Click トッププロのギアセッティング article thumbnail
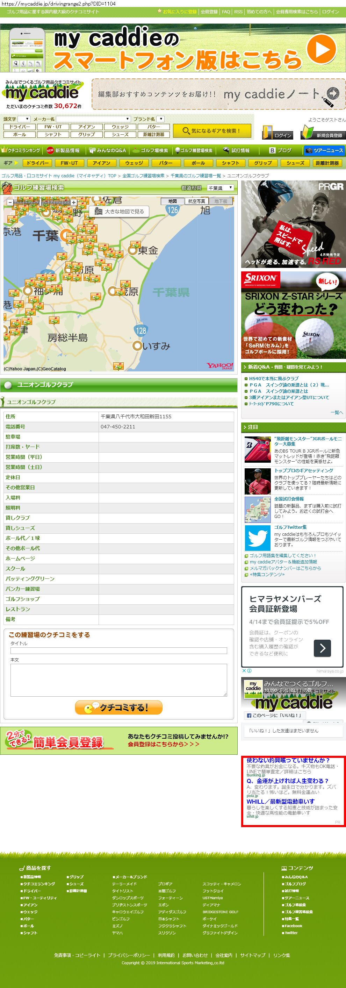 tap(258, 481)
